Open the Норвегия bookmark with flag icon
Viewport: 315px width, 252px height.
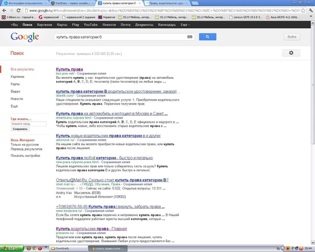pos(107,17)
